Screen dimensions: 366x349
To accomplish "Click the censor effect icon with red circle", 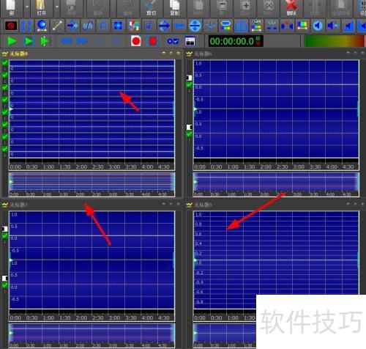I will pos(11,26).
